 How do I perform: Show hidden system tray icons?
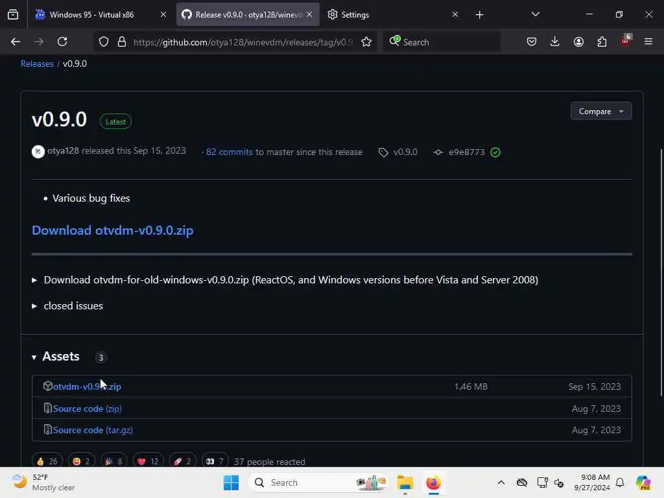(501, 482)
